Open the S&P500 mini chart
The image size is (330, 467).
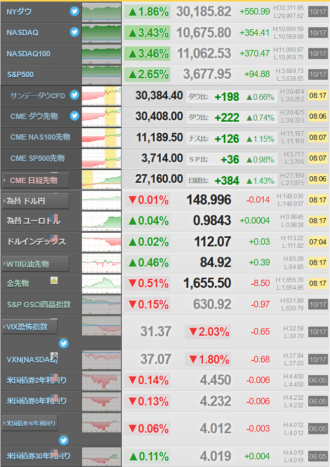pyautogui.click(x=102, y=75)
